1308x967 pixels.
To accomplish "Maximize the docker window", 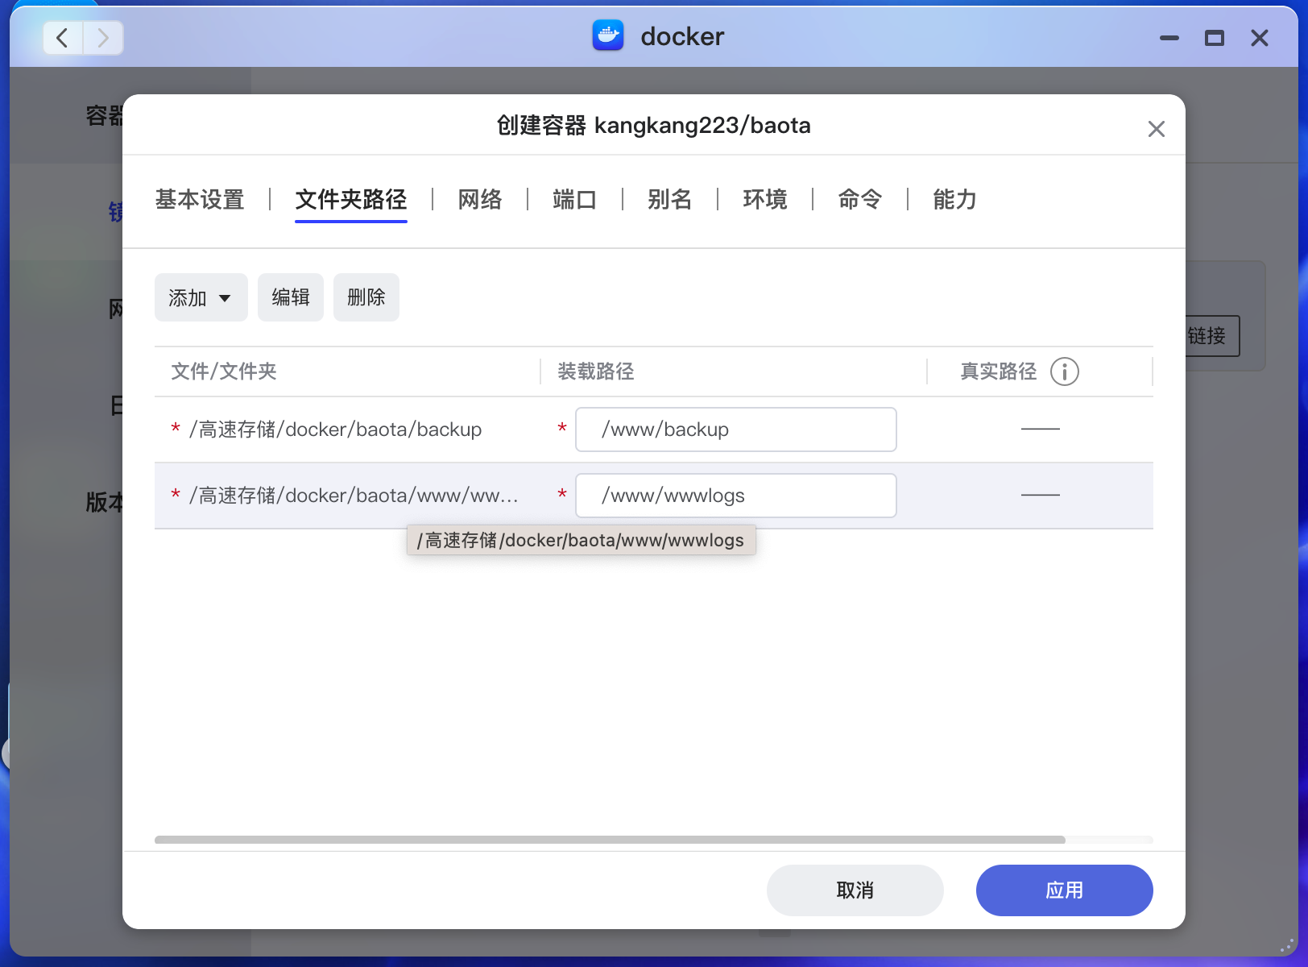I will coord(1215,38).
